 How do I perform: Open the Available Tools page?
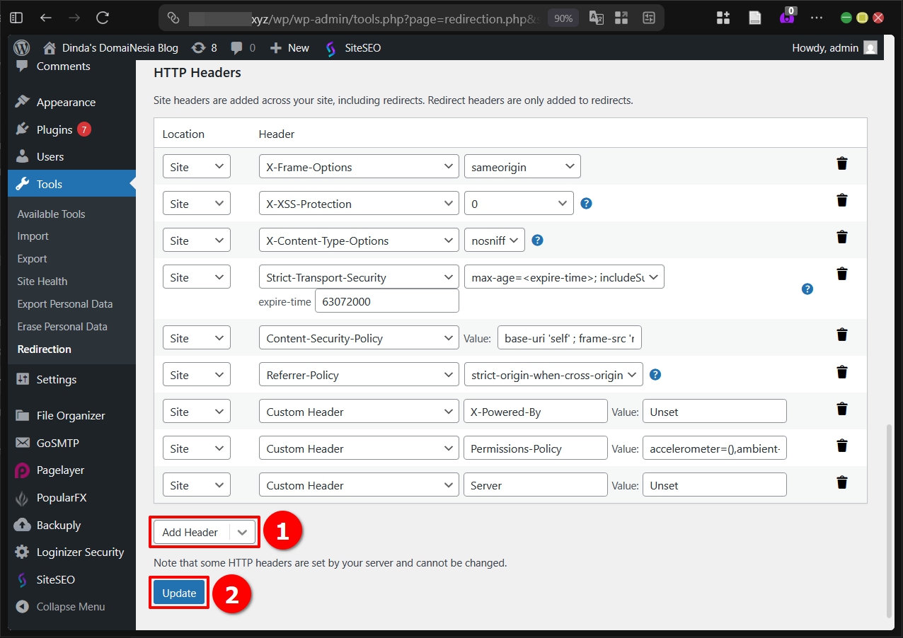(50, 214)
